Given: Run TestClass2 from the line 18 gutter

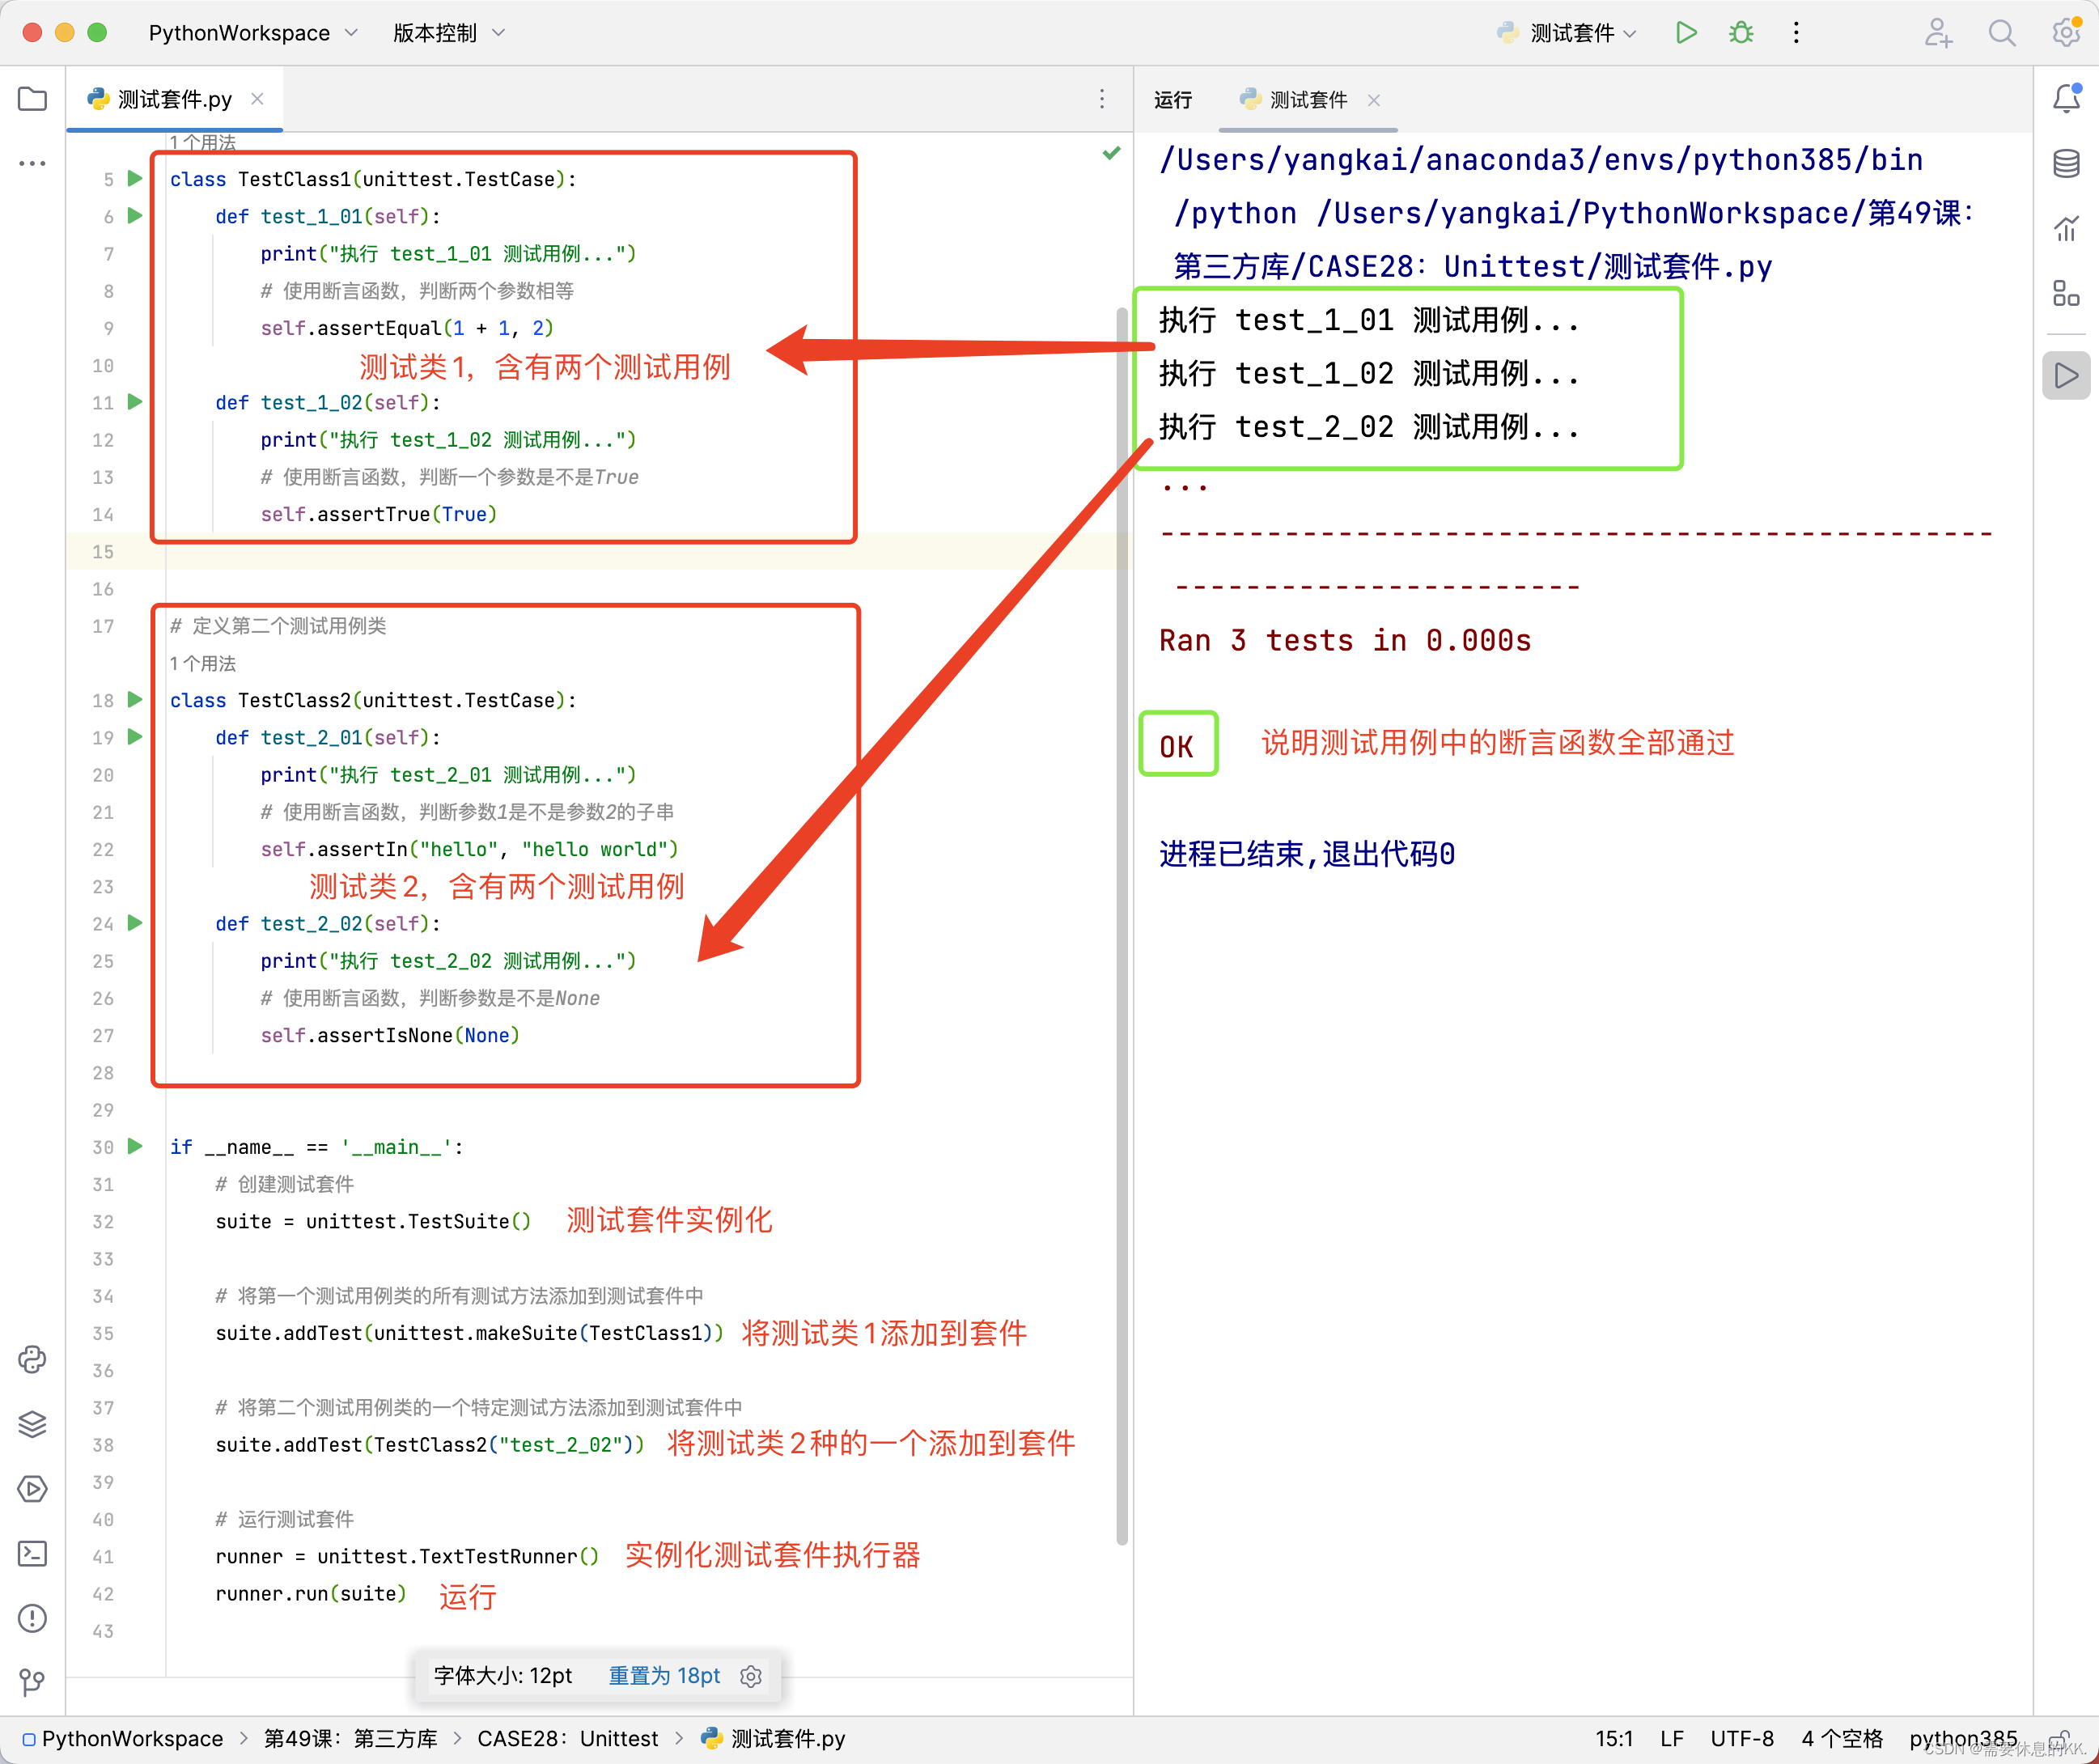Looking at the screenshot, I should (x=135, y=700).
